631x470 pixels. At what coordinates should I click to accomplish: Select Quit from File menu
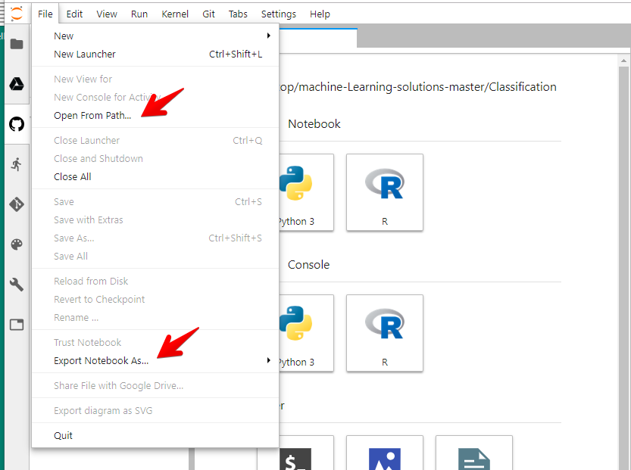coord(155,435)
